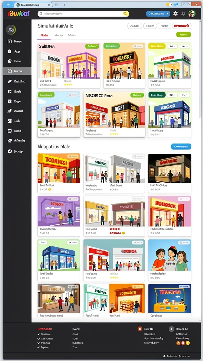The height and width of the screenshot is (361, 203).
Task: Toggle the gray pill on SHOKOA store card
Action: click(138, 156)
